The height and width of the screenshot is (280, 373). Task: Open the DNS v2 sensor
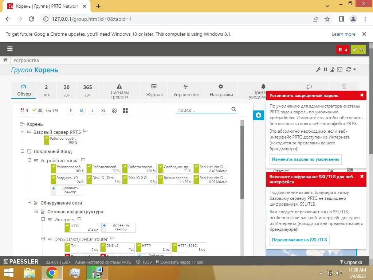[x=117, y=248]
